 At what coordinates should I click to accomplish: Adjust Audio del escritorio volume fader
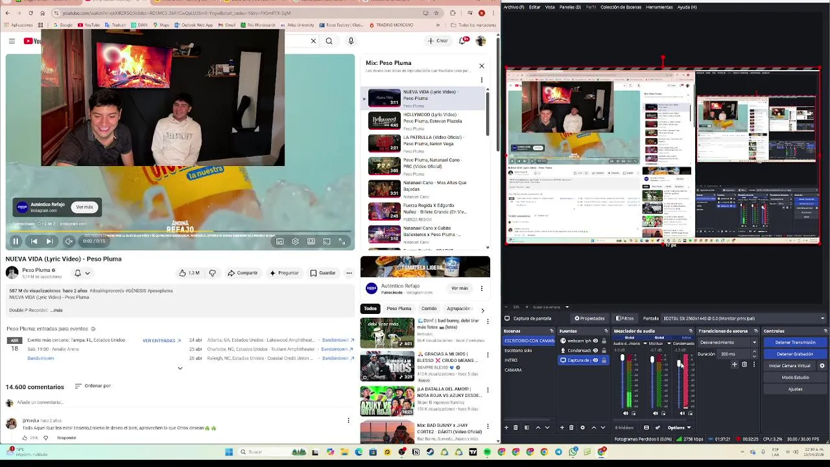622,357
